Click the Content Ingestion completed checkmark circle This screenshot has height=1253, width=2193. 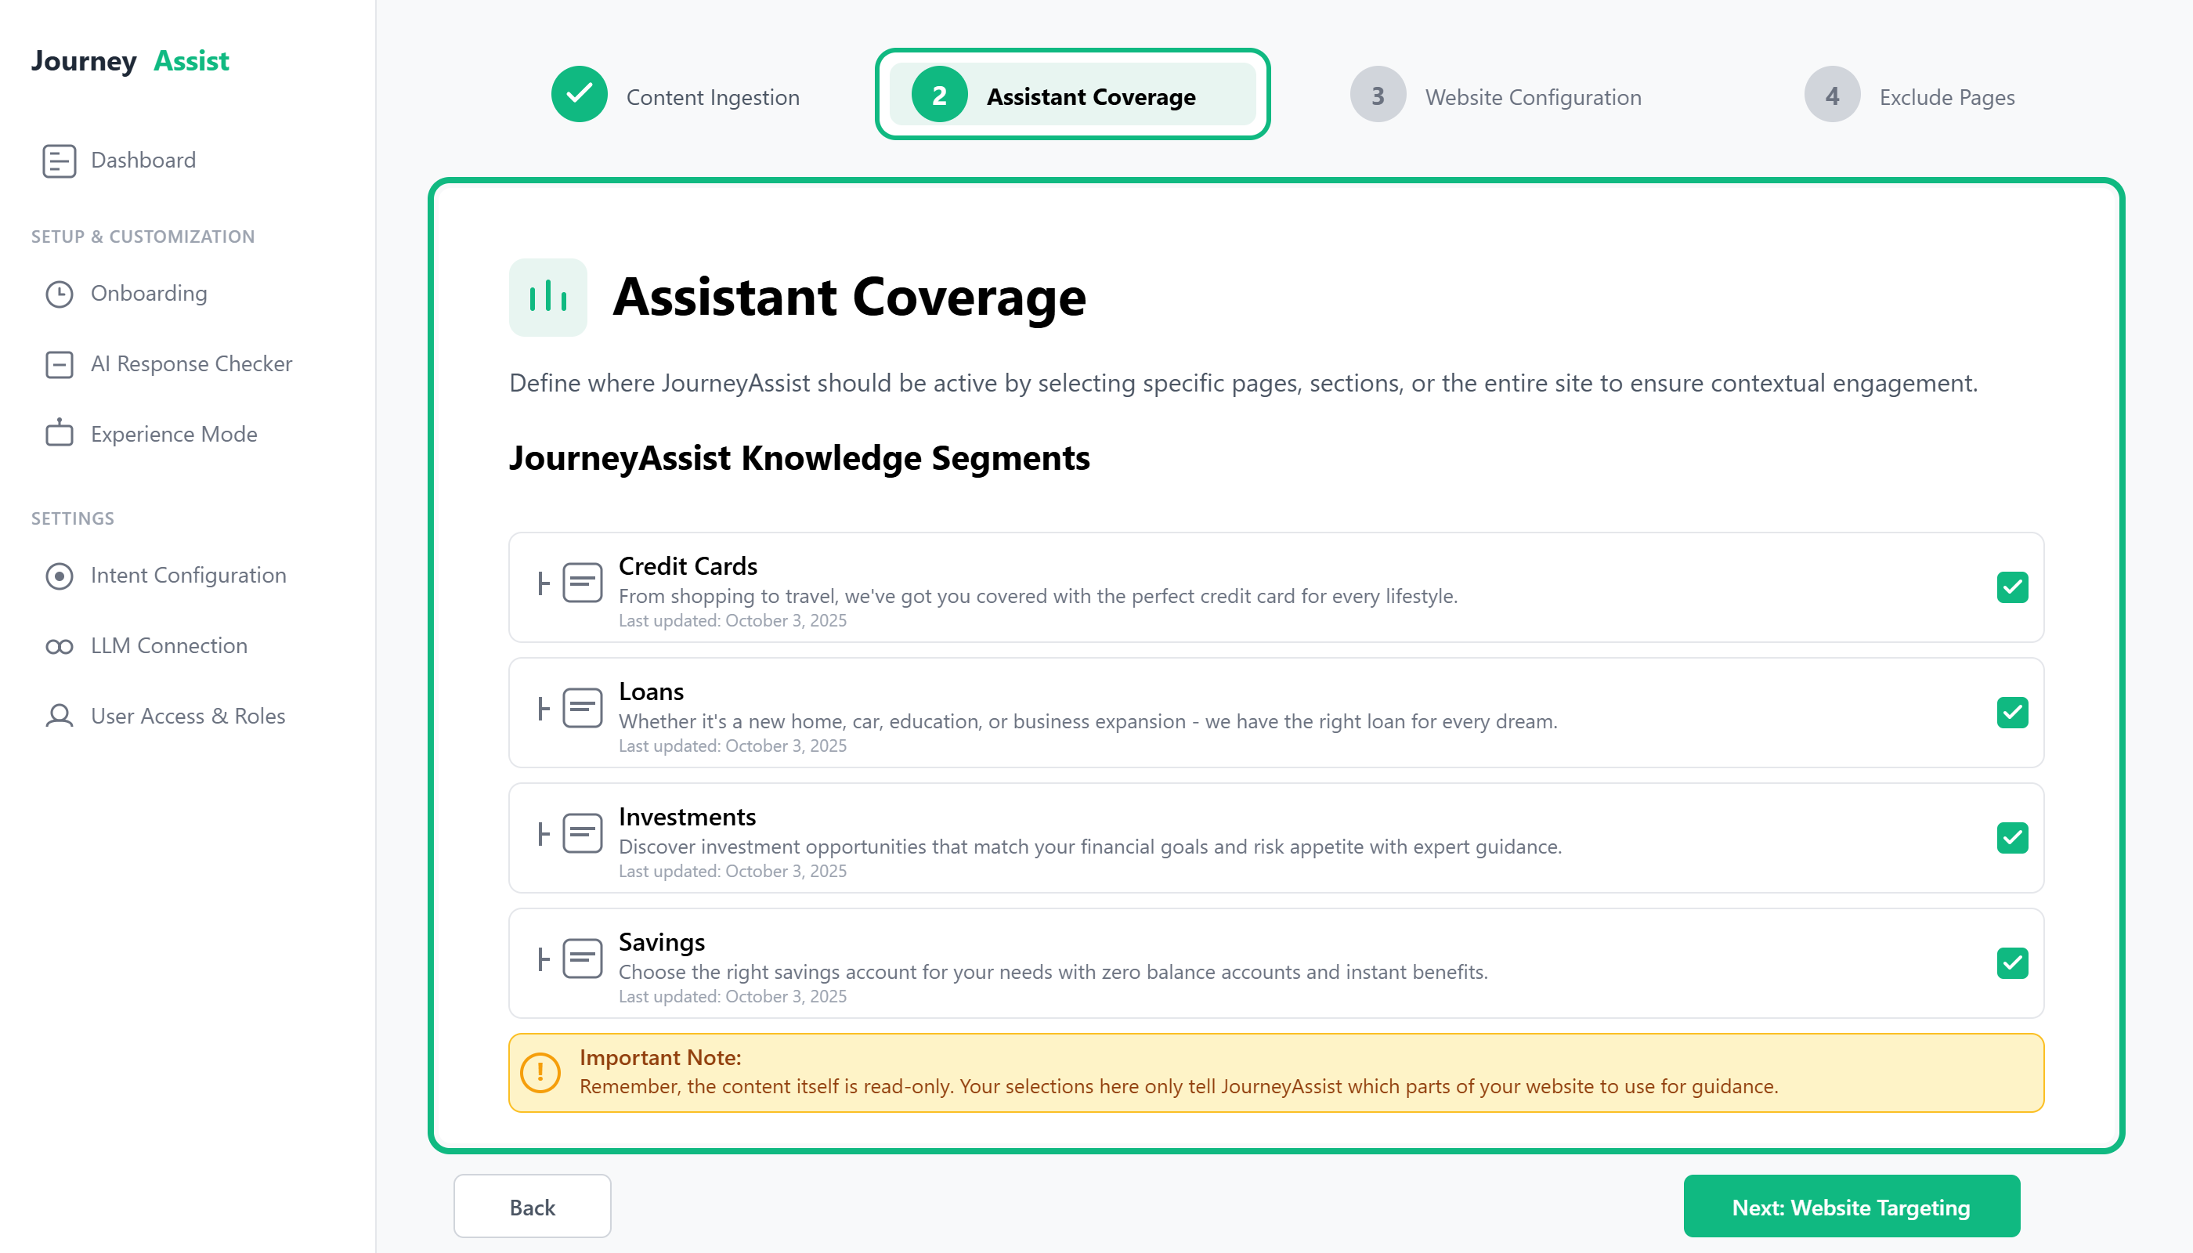[x=580, y=95]
